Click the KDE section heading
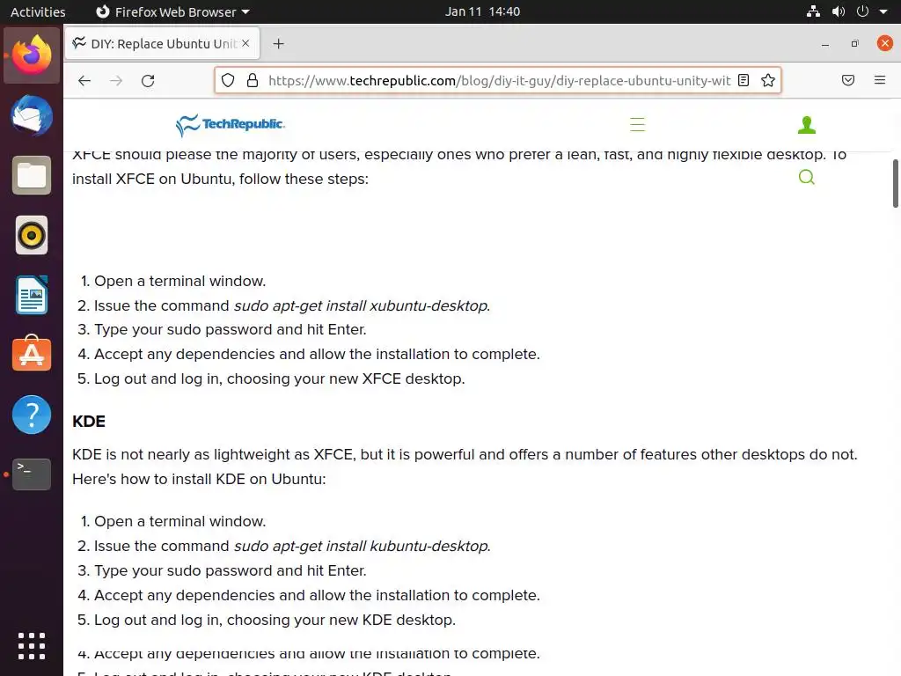Image resolution: width=901 pixels, height=676 pixels. [x=89, y=422]
